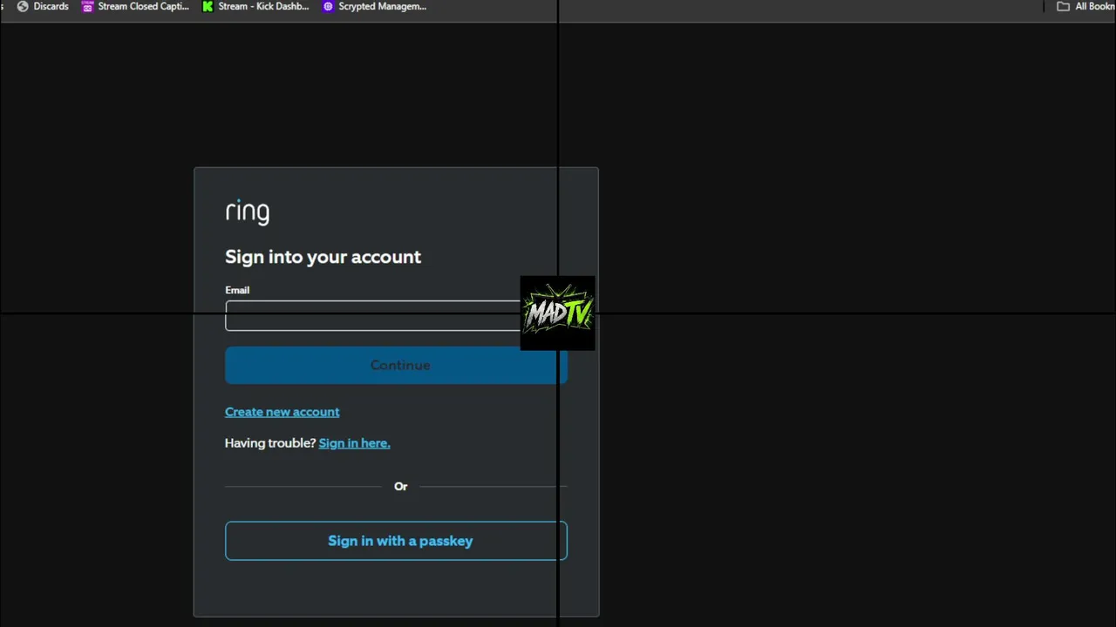Follow the Sign in here link
Viewport: 1116px width, 627px height.
(354, 443)
